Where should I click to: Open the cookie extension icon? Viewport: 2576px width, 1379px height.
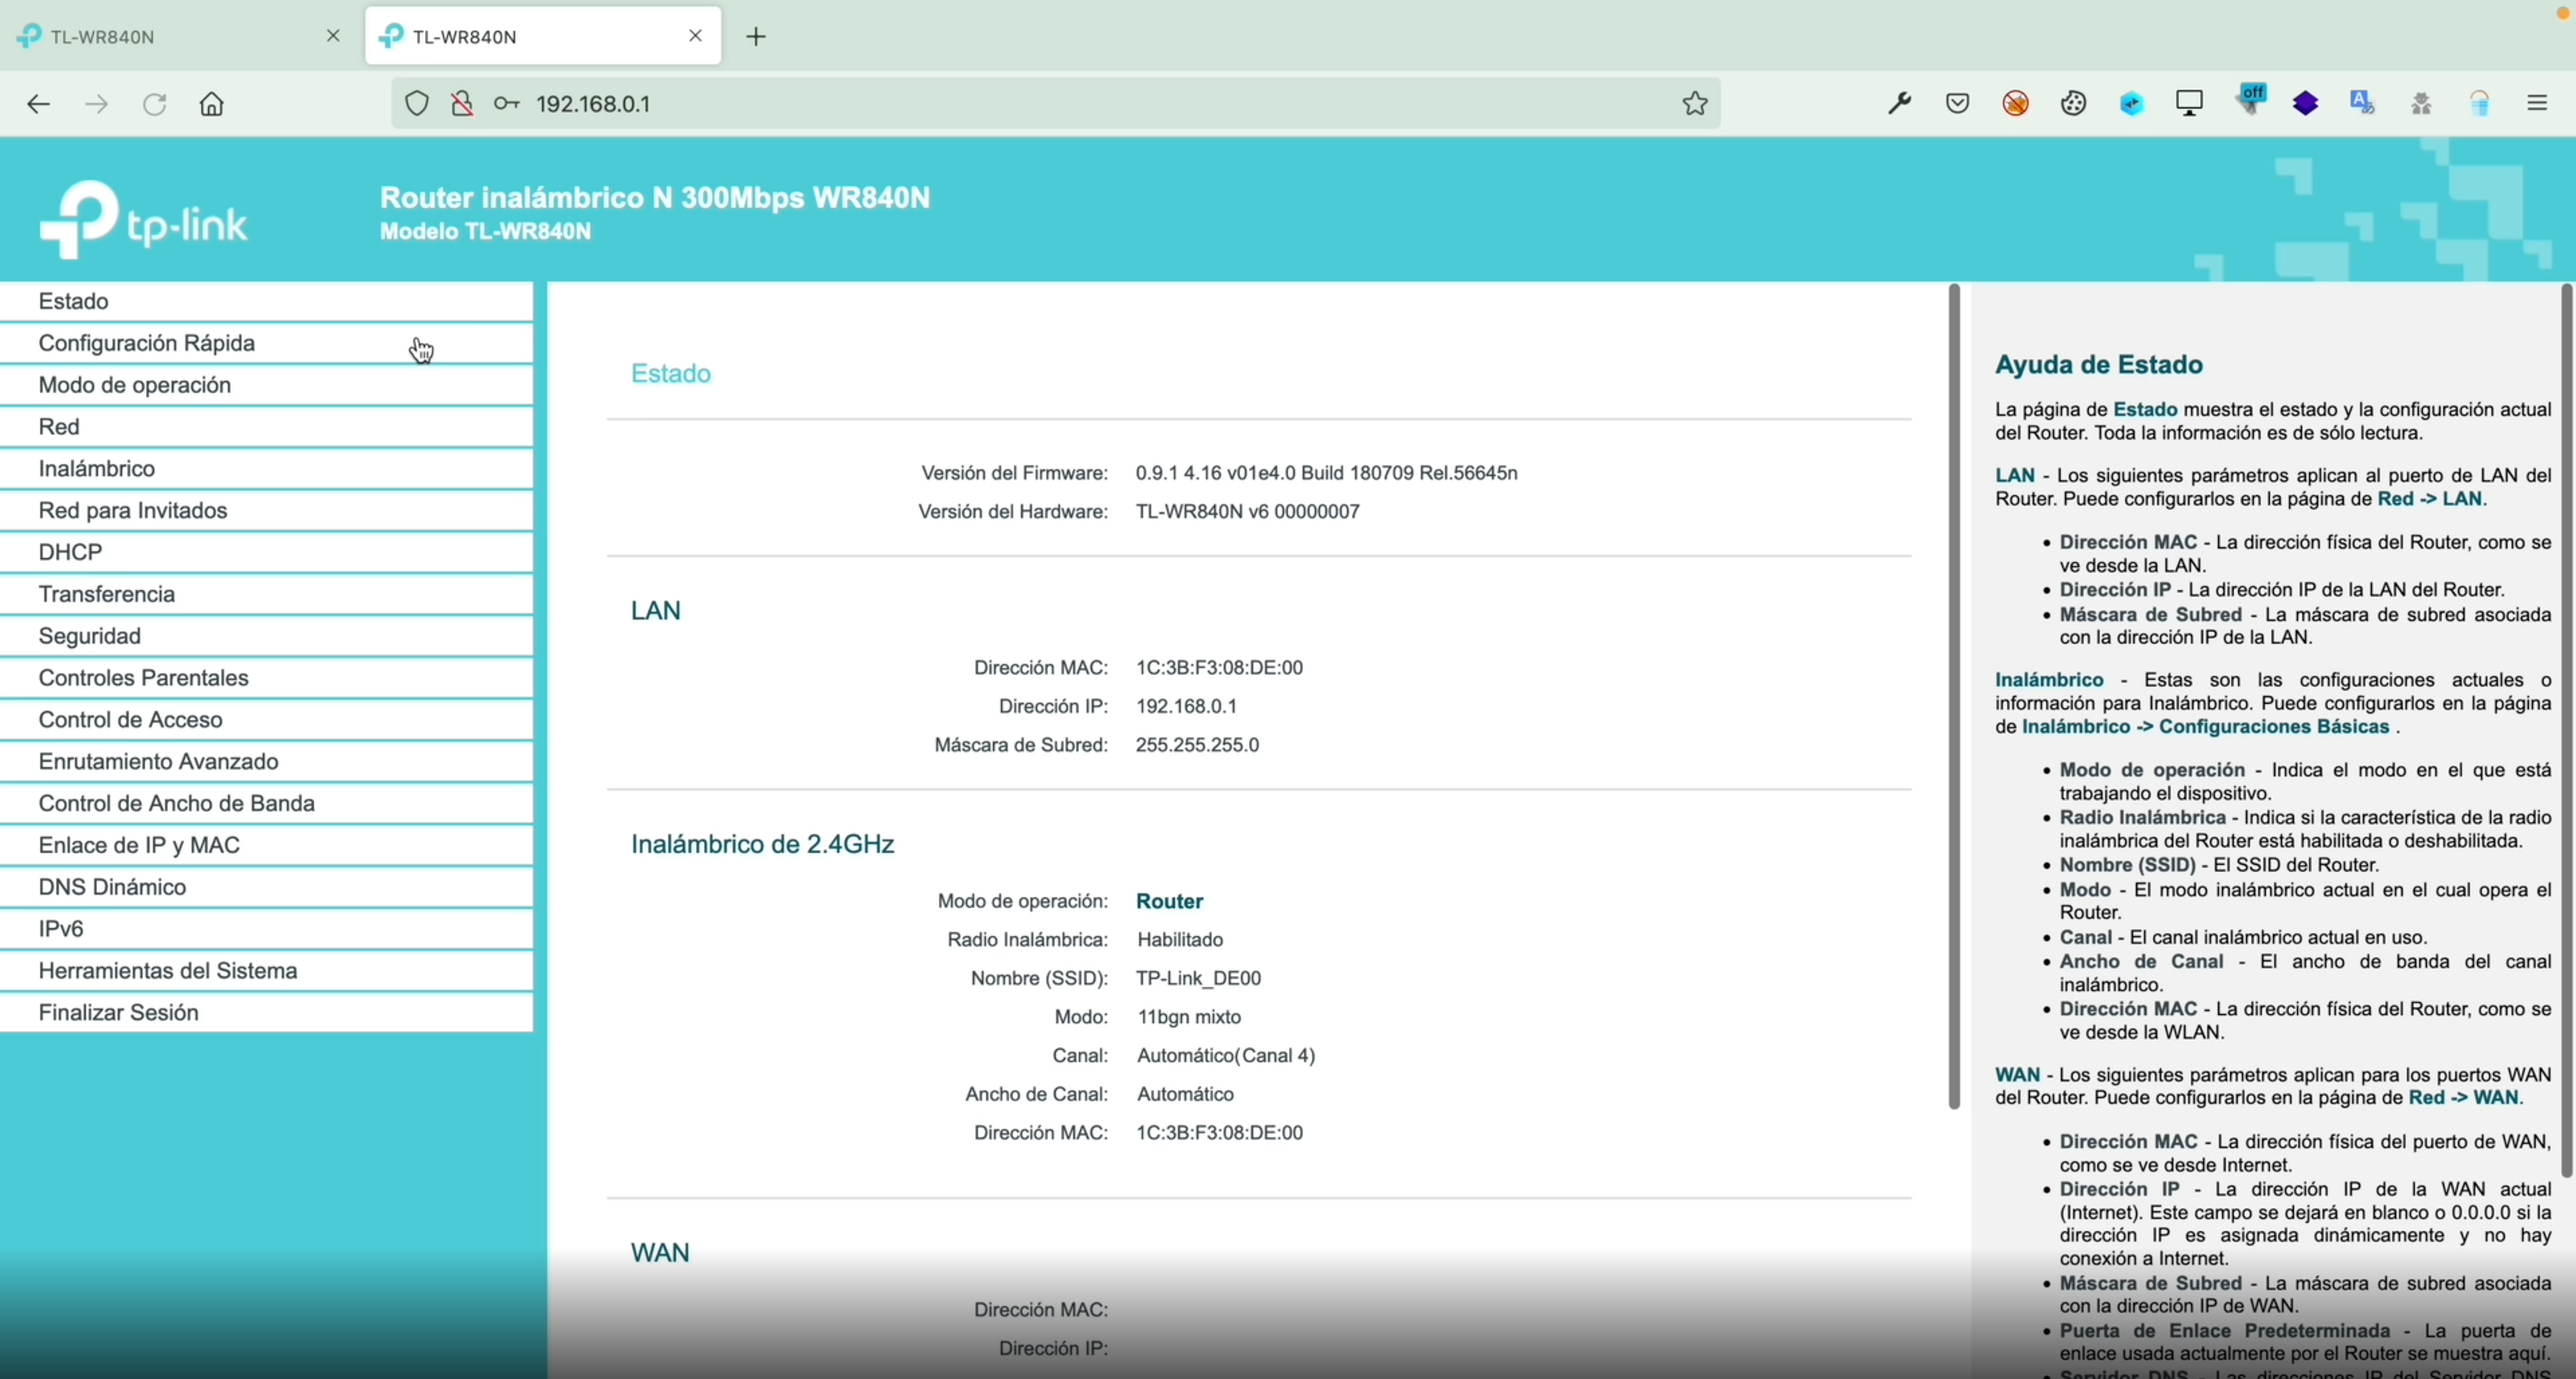coord(2074,104)
